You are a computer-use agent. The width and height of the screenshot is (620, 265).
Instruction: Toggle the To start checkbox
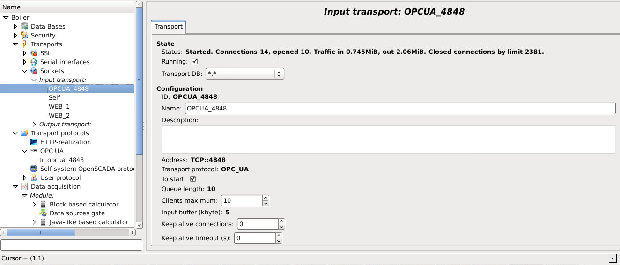pos(193,179)
